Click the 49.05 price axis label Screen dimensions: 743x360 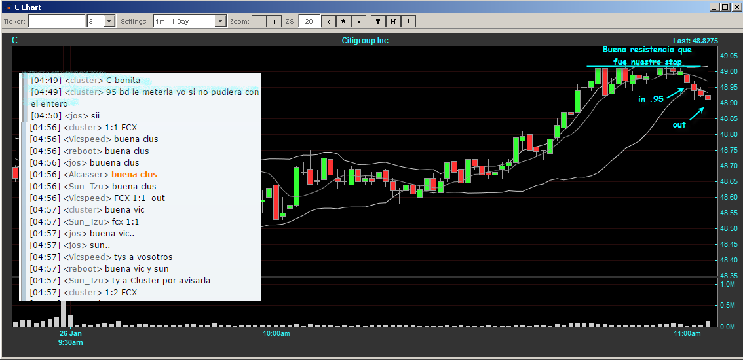tap(730, 56)
